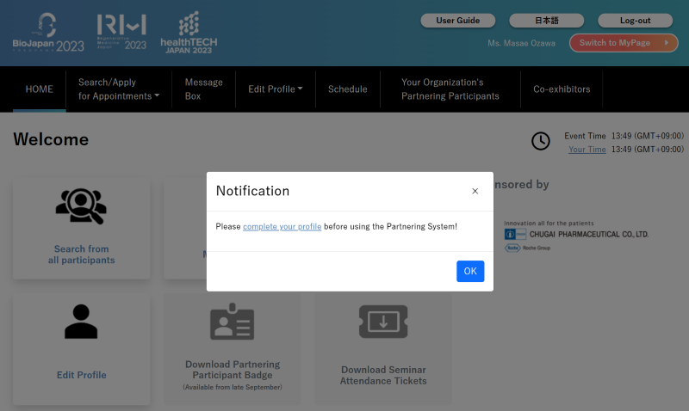Click the Your Time link

pos(587,149)
